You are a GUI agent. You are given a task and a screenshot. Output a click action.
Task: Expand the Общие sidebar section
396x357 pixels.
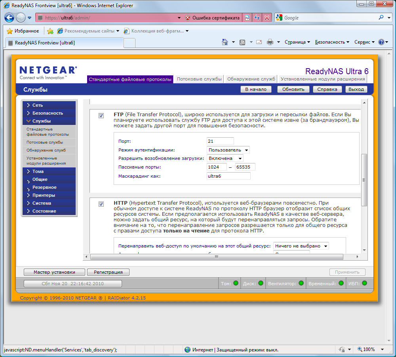[49, 179]
